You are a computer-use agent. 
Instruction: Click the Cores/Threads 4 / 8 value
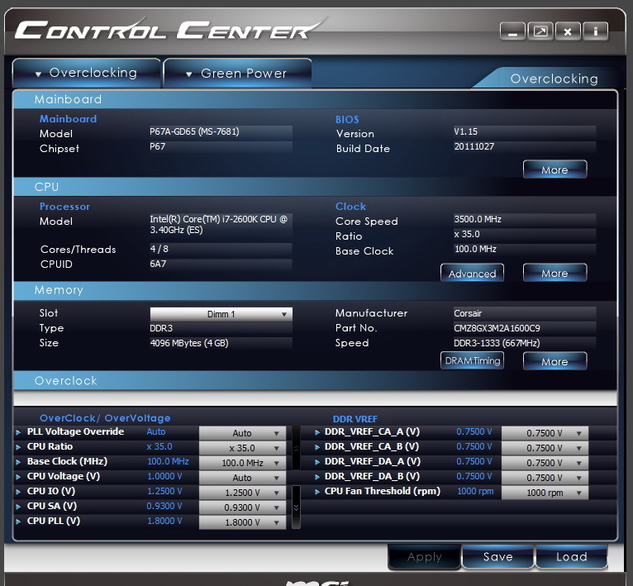[159, 249]
